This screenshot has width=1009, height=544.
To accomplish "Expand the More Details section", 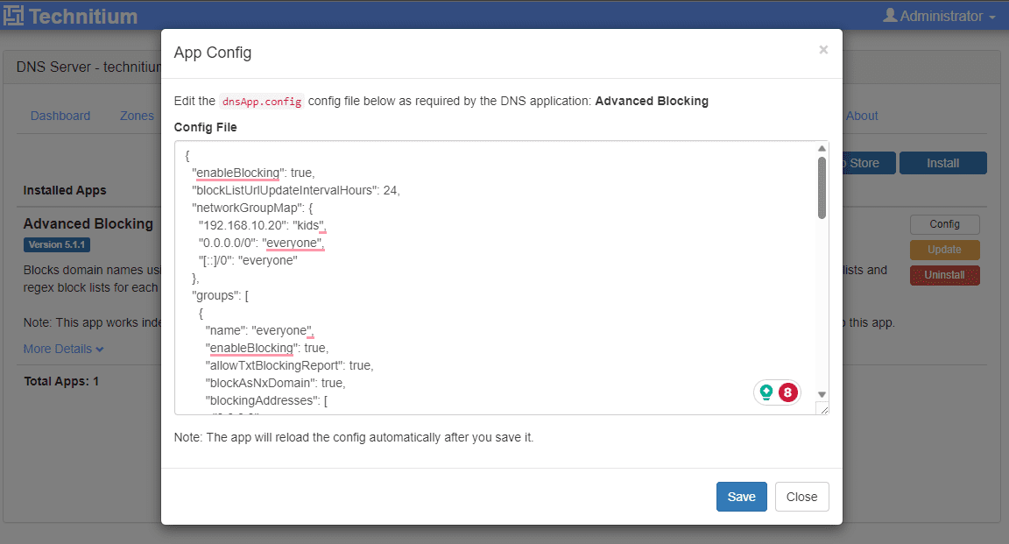I will [63, 349].
